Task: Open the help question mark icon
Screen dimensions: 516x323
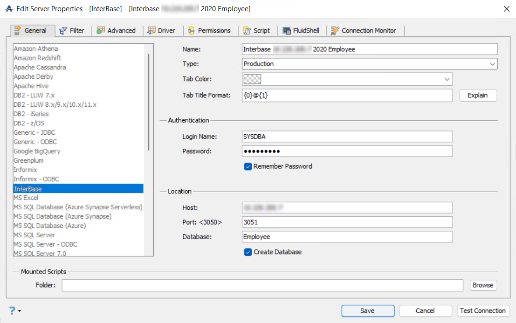Action: coord(12,311)
